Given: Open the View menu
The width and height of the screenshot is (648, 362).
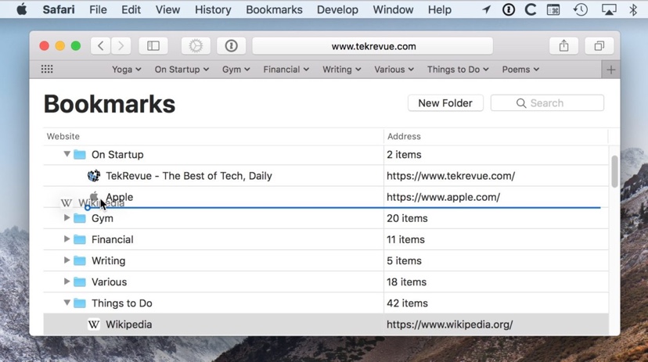Looking at the screenshot, I should 167,9.
